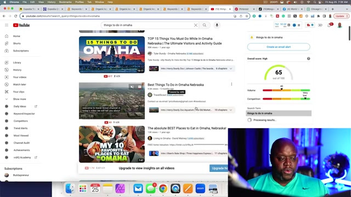Open the account avatar menu
The image size is (351, 197).
click(339, 25)
